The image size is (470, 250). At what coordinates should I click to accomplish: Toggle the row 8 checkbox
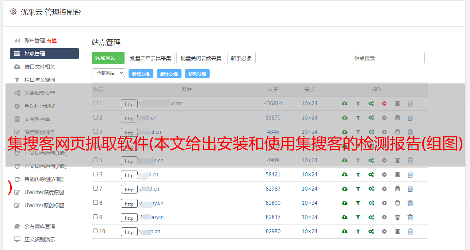pos(95,203)
